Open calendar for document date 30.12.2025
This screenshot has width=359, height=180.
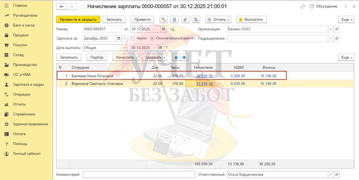point(164,29)
